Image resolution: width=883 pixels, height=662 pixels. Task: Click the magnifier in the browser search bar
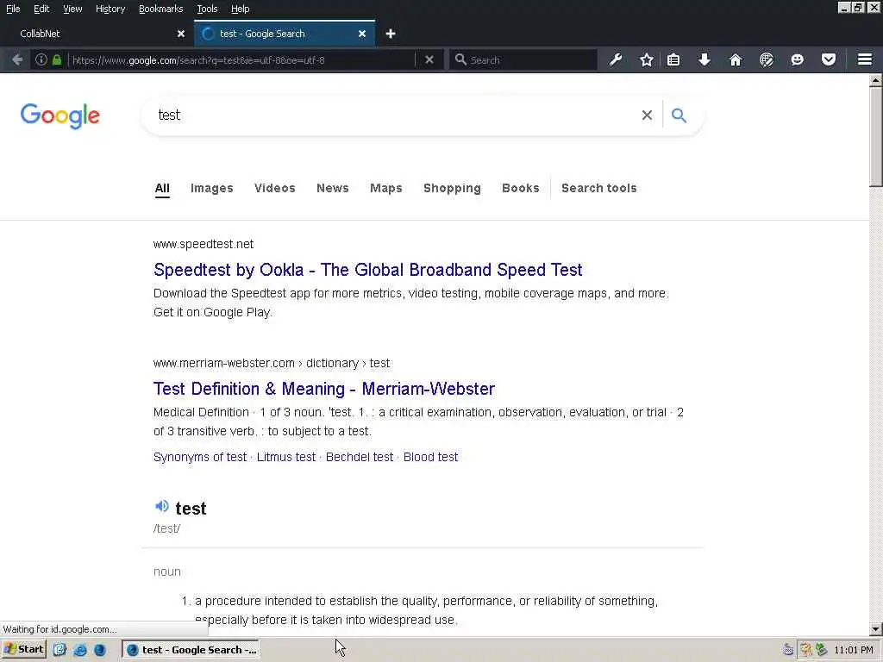click(x=460, y=59)
